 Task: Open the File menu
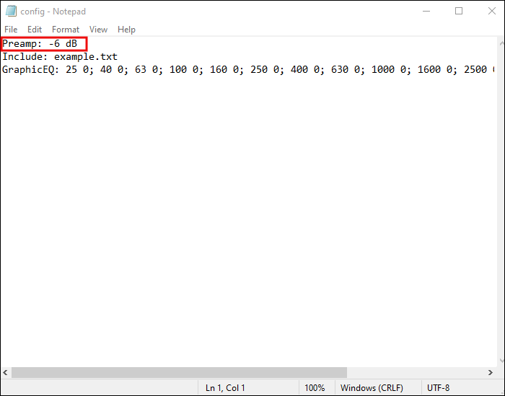(x=11, y=30)
